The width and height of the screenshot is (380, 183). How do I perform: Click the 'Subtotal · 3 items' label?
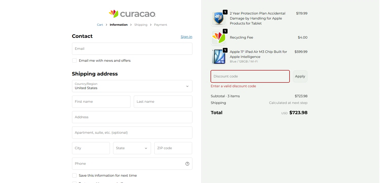point(225,96)
